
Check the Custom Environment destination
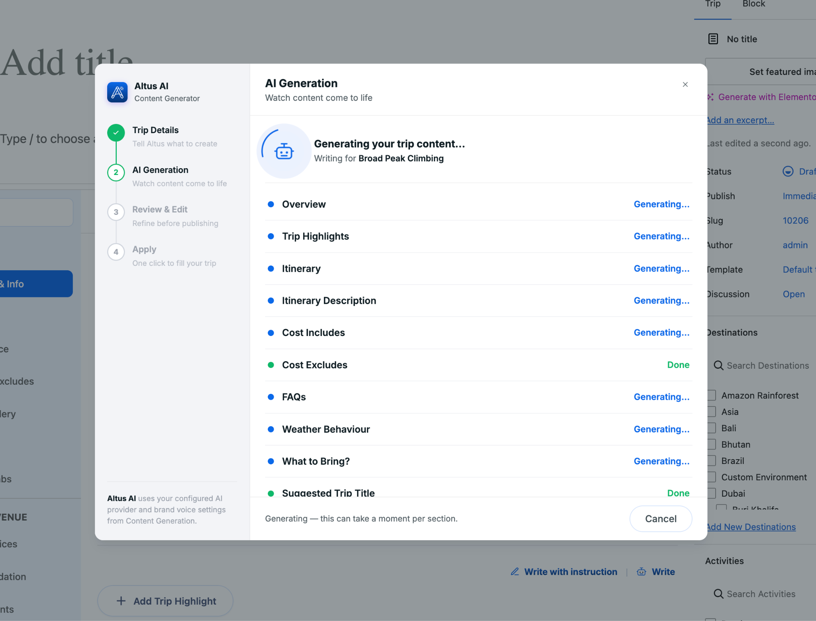[711, 477]
